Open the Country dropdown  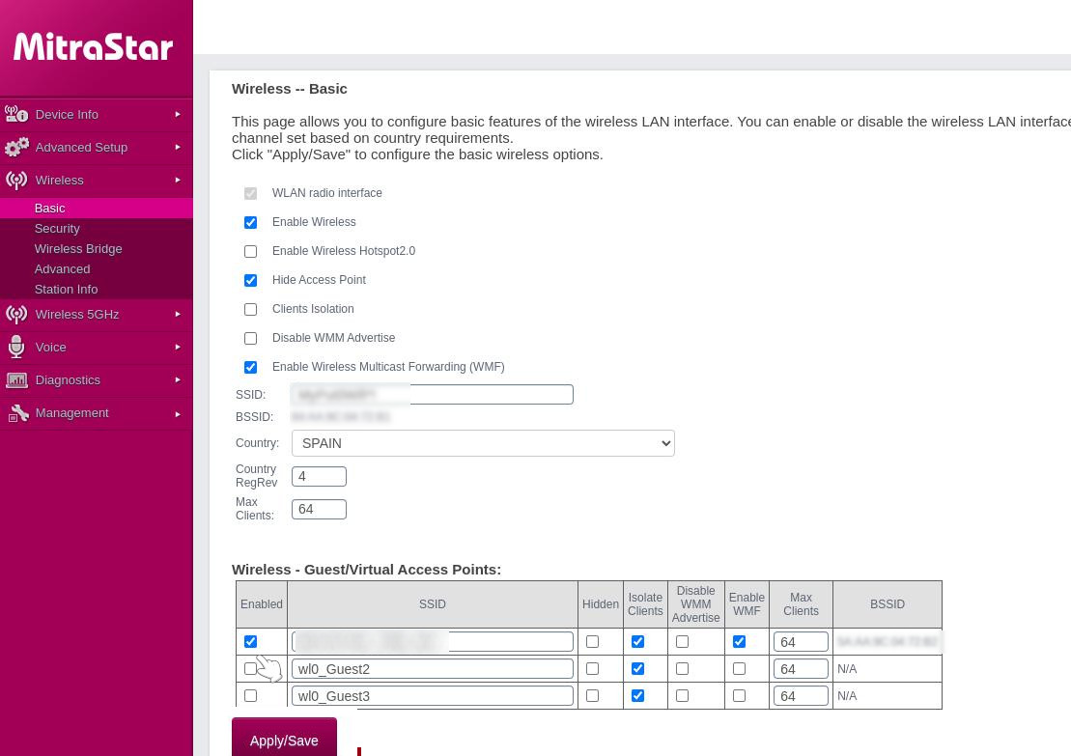click(483, 443)
